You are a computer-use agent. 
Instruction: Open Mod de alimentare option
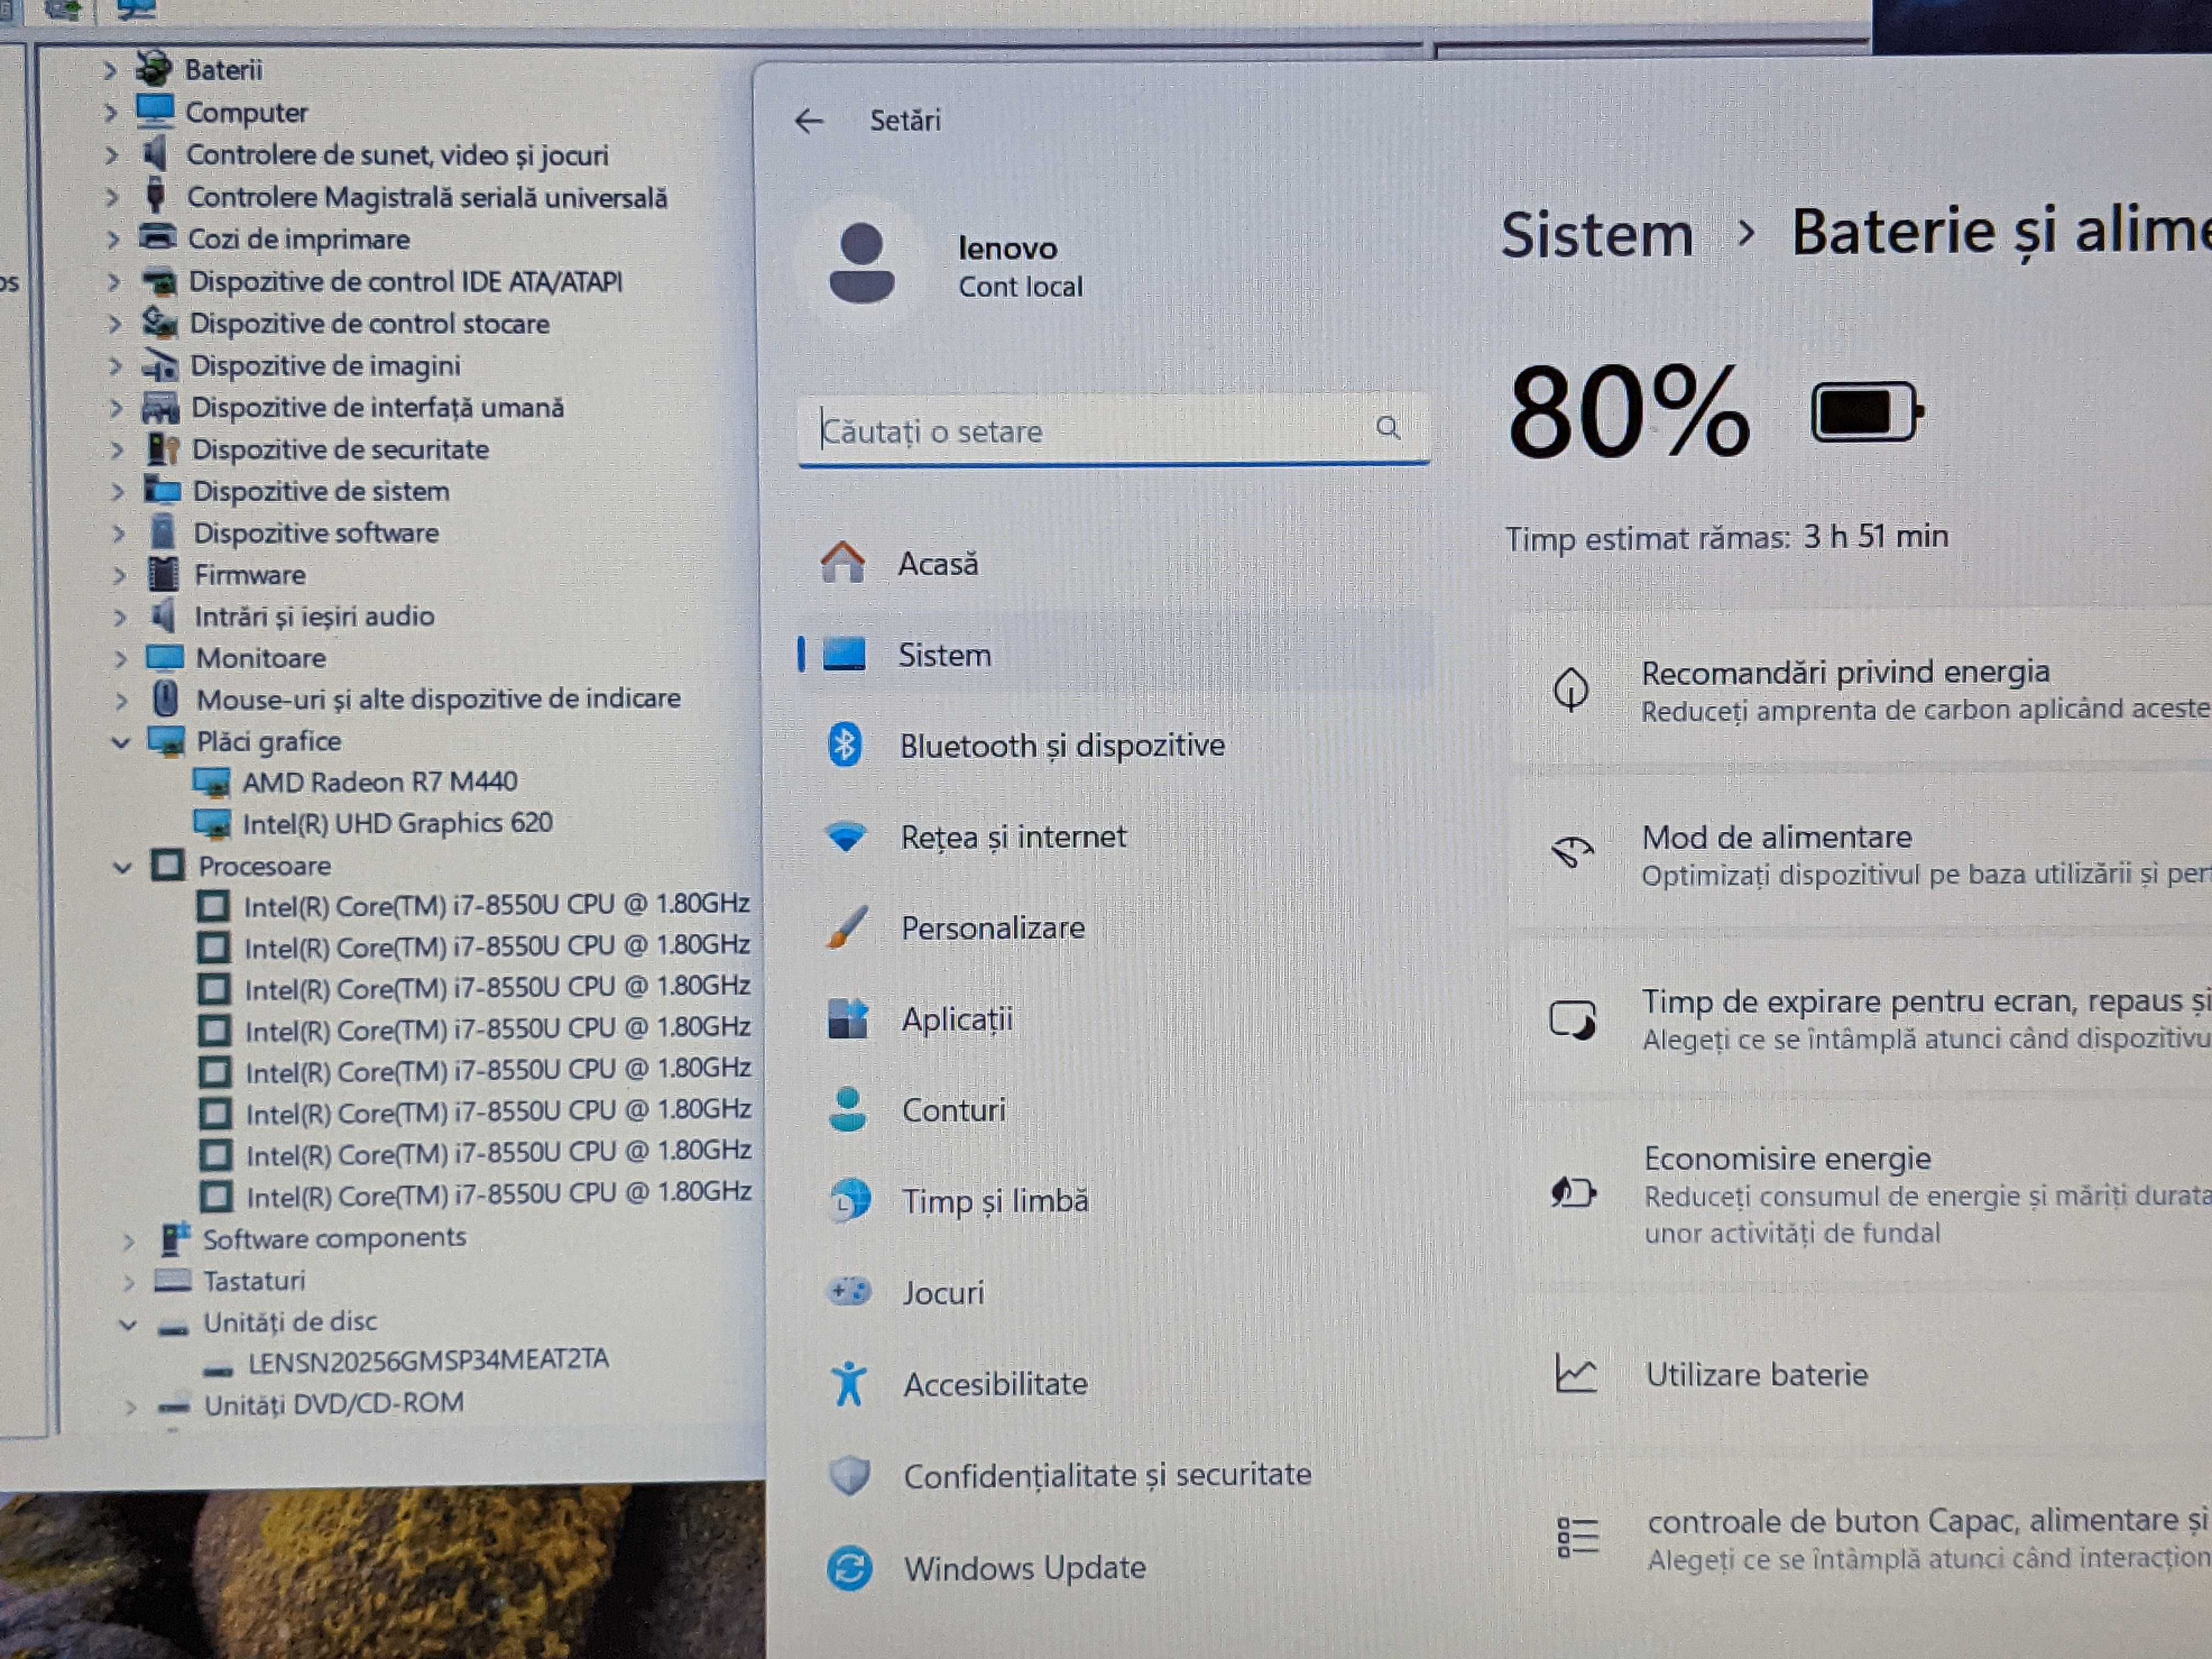tap(1860, 854)
